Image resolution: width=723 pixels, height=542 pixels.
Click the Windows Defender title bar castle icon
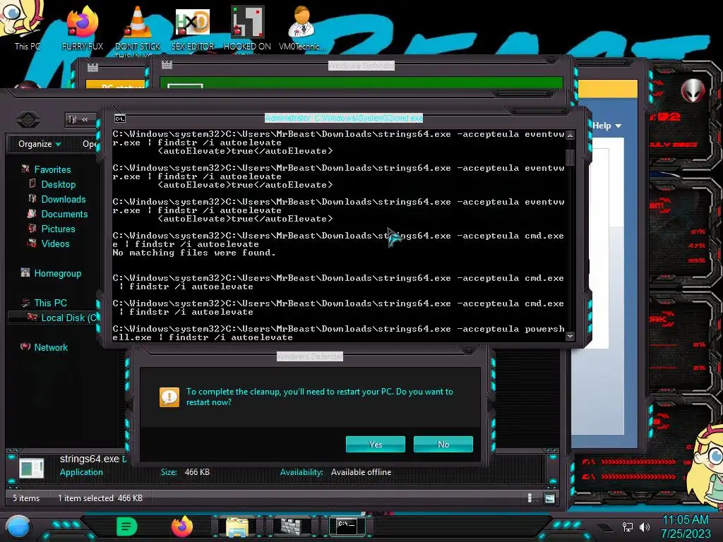pyautogui.click(x=167, y=65)
